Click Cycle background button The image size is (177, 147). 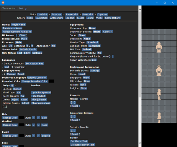click(41, 93)
